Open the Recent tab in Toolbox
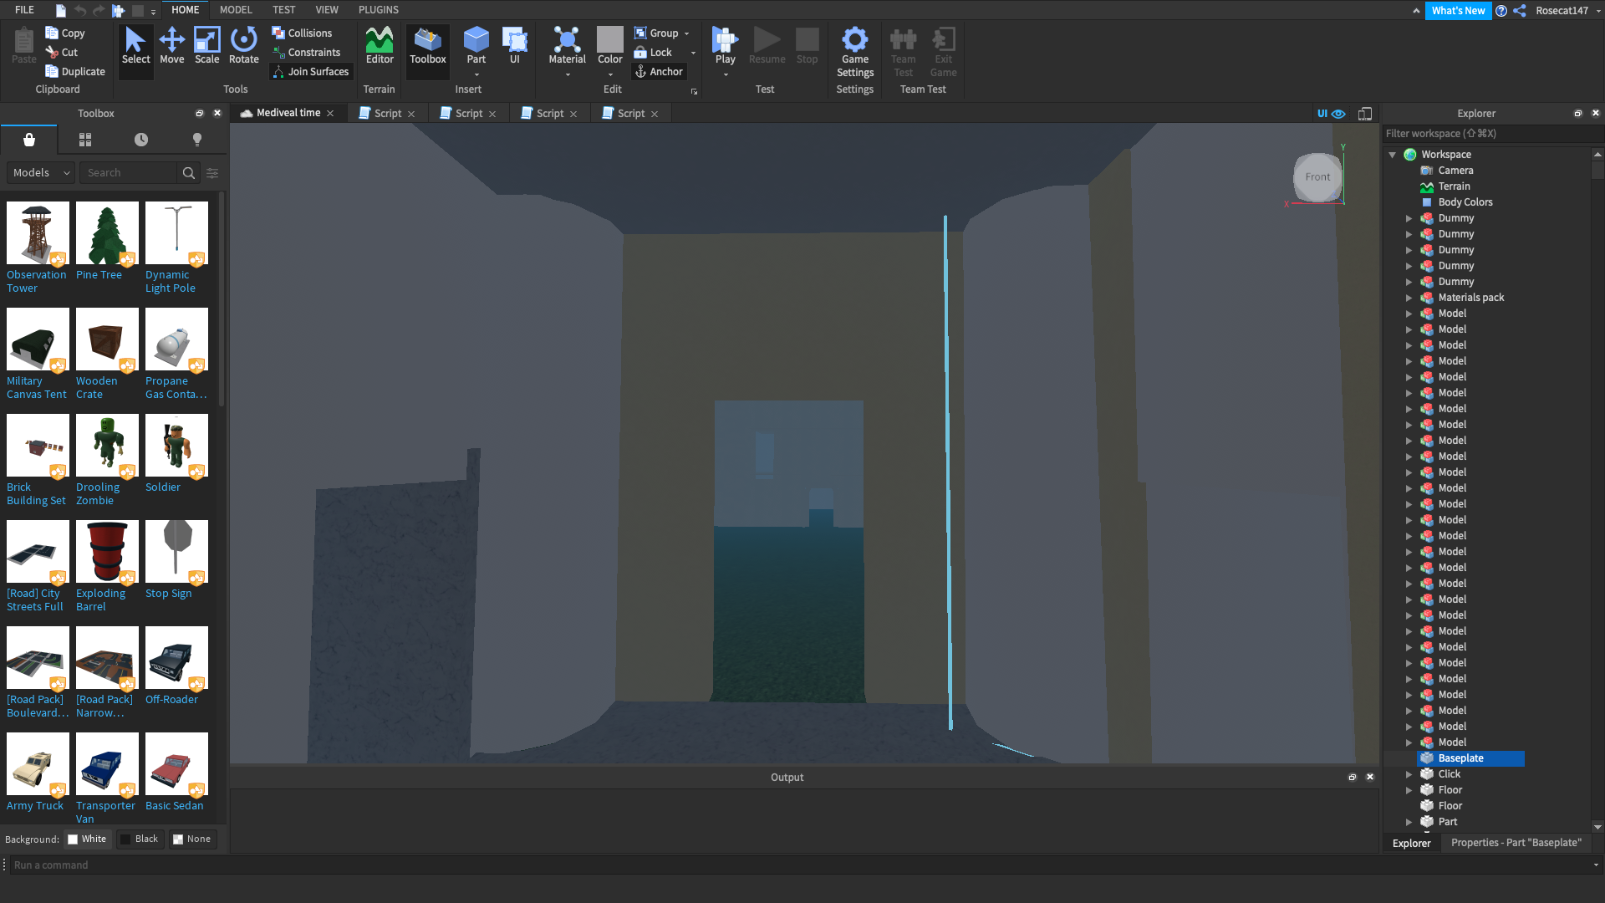1605x903 pixels. 141,140
